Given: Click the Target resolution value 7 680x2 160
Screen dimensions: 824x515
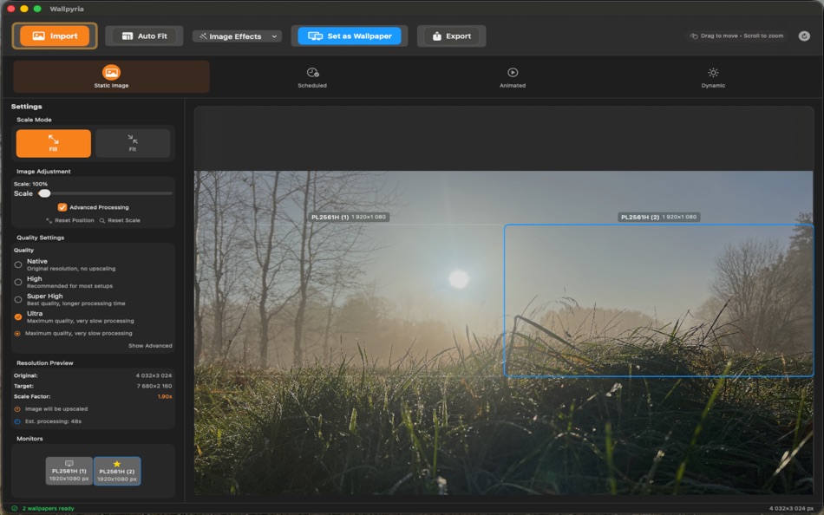Looking at the screenshot, I should (154, 386).
